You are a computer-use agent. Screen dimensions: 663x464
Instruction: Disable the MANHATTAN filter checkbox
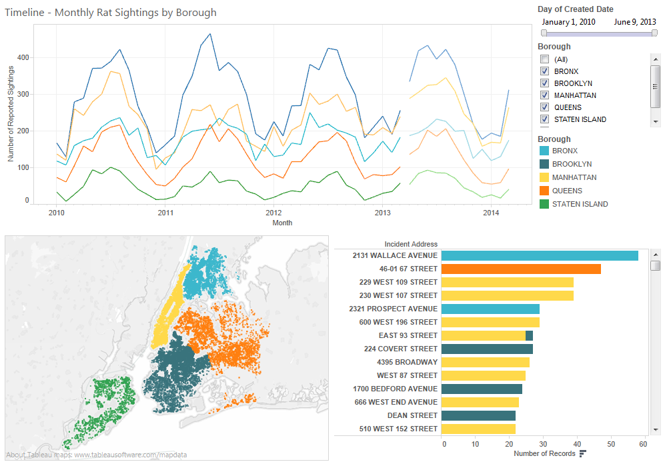(x=545, y=95)
